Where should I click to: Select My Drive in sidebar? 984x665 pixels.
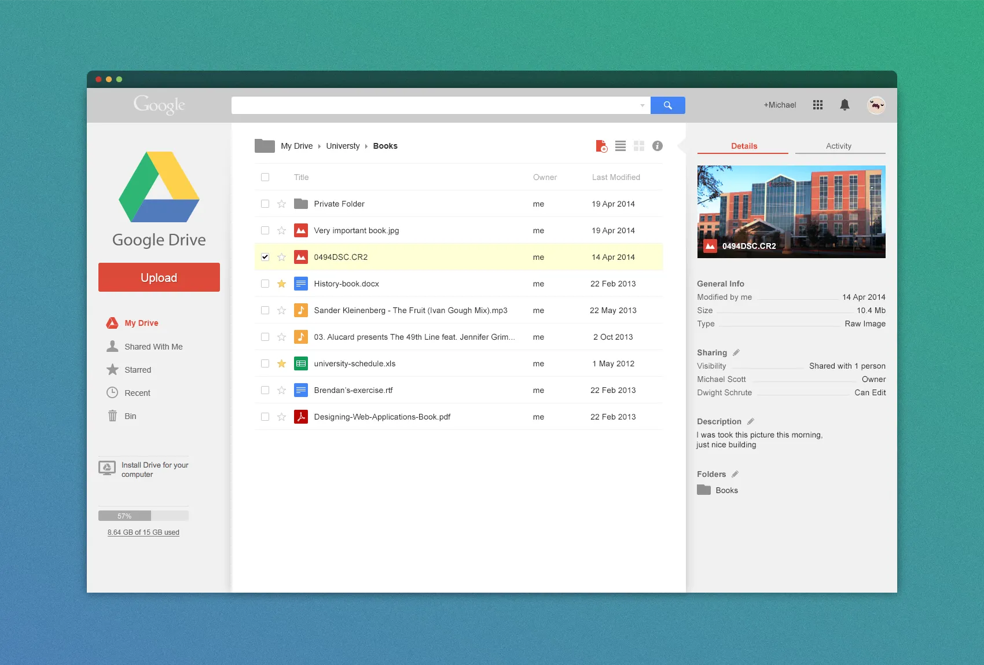pos(141,323)
